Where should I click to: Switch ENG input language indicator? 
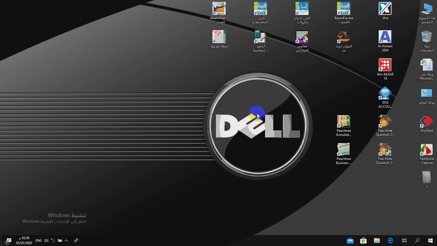[x=39, y=241]
